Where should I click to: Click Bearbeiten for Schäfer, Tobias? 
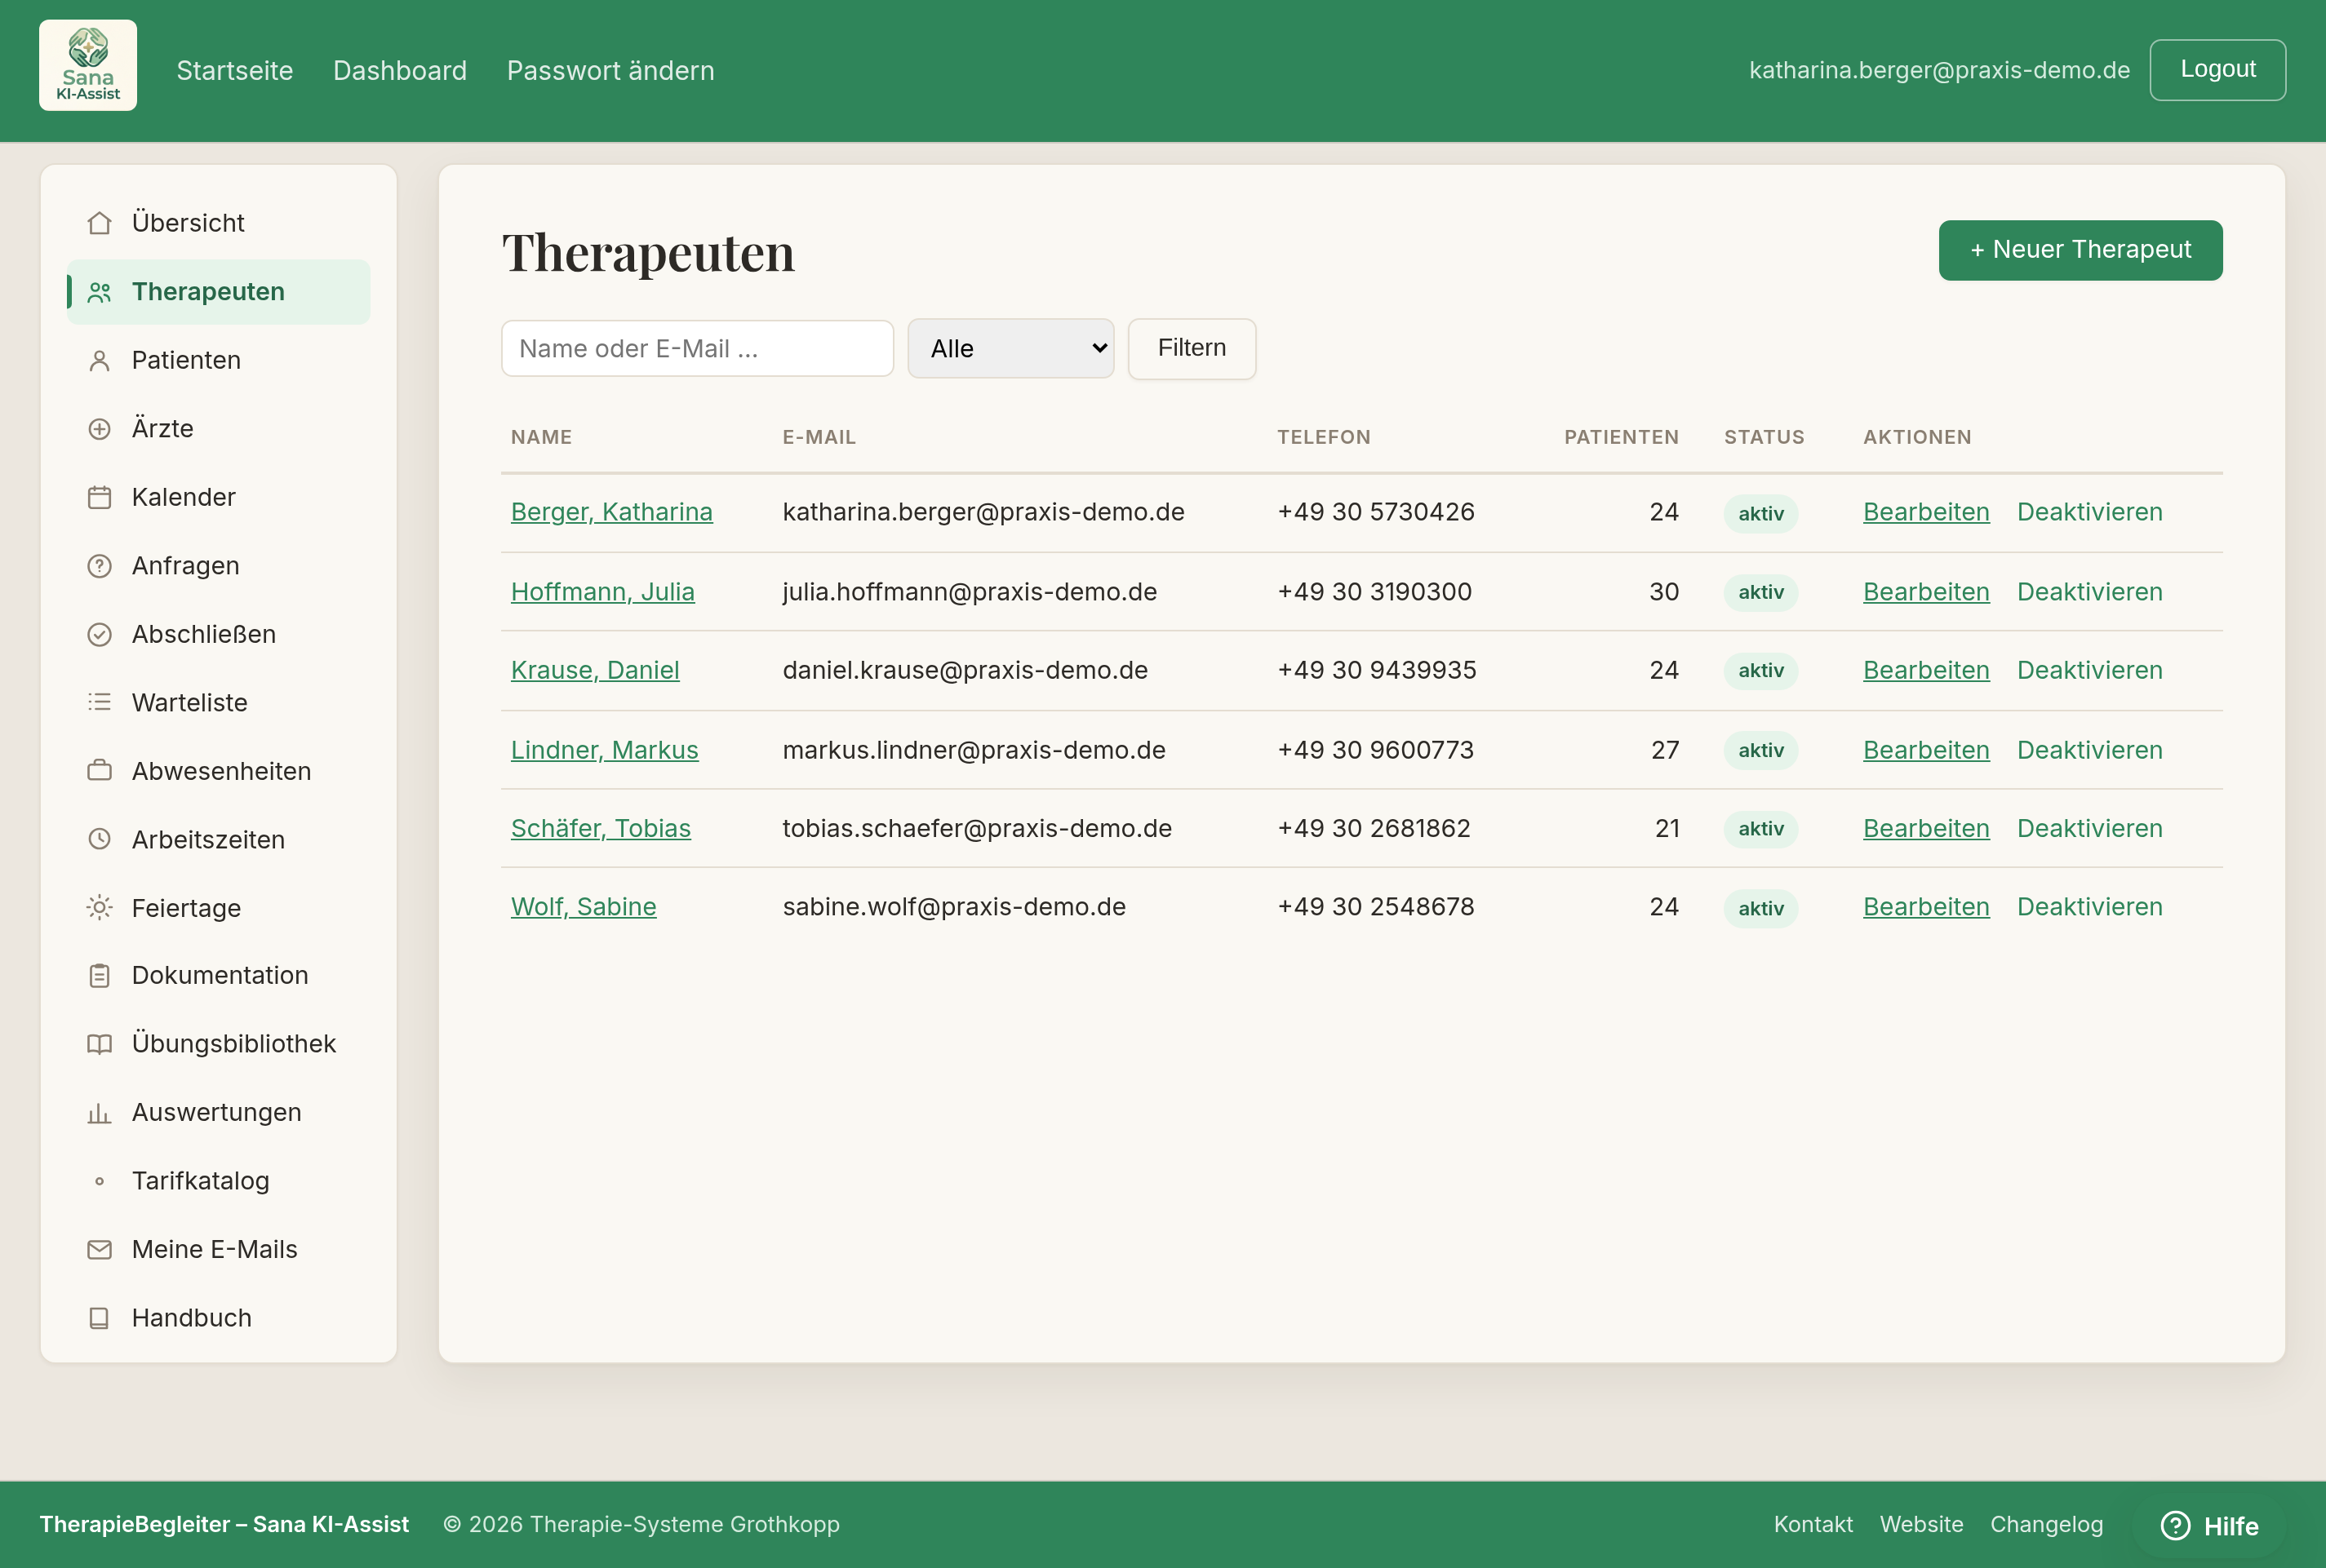coord(1926,828)
